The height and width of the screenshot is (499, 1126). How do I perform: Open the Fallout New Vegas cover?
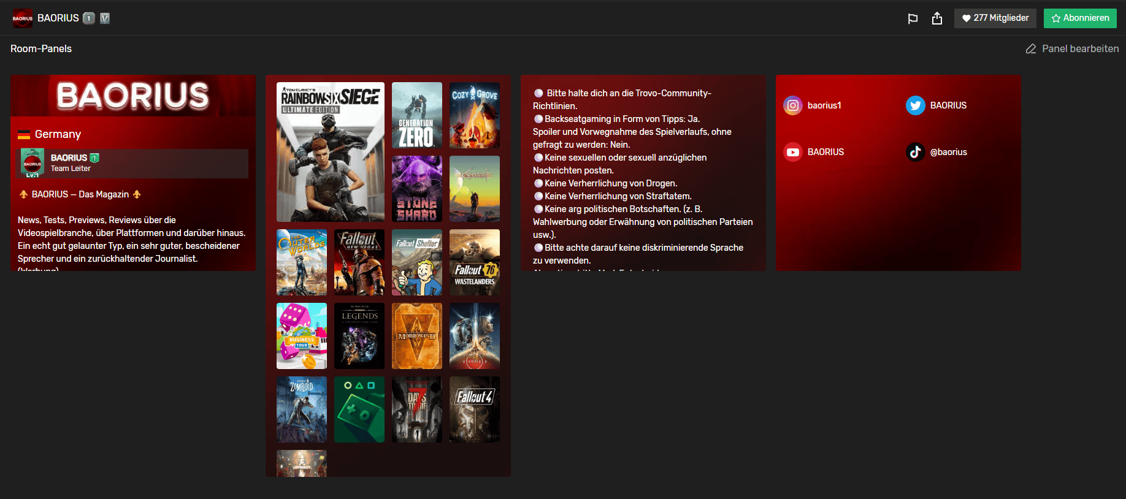pos(359,262)
